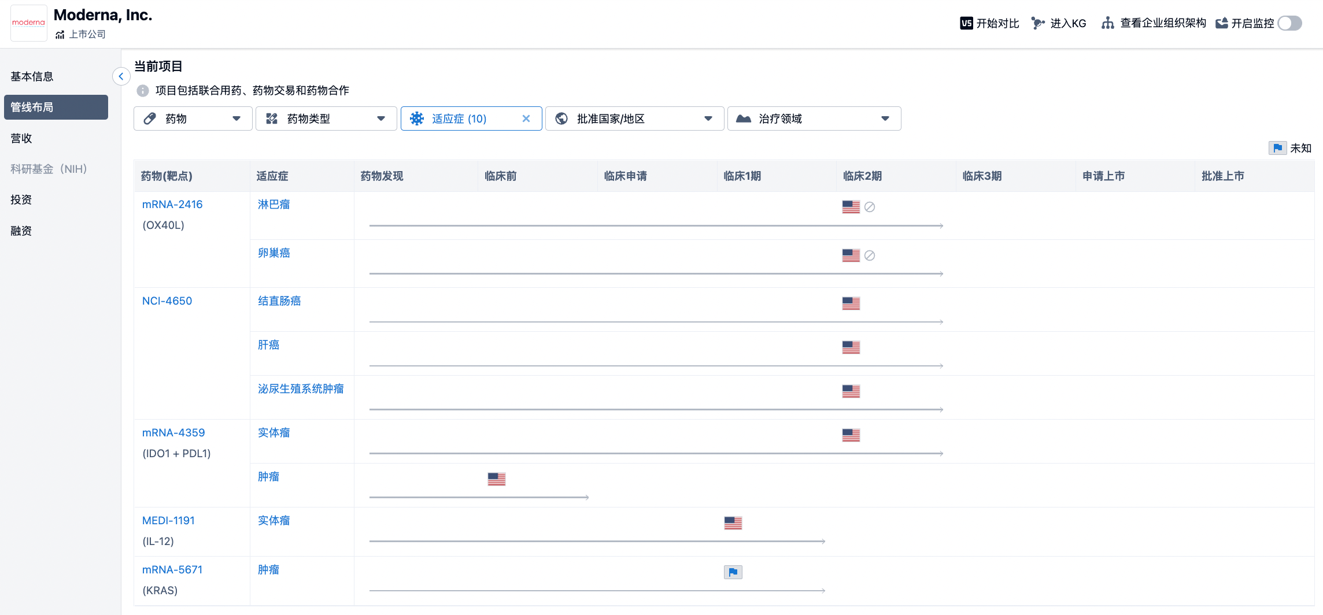Click the US flag in the 淋巴瘤 row

[851, 207]
